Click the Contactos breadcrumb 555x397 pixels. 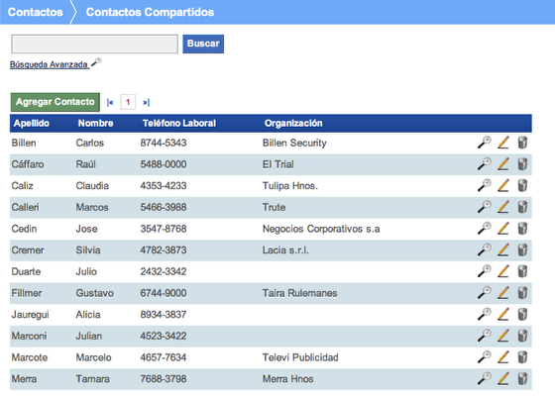click(x=36, y=12)
